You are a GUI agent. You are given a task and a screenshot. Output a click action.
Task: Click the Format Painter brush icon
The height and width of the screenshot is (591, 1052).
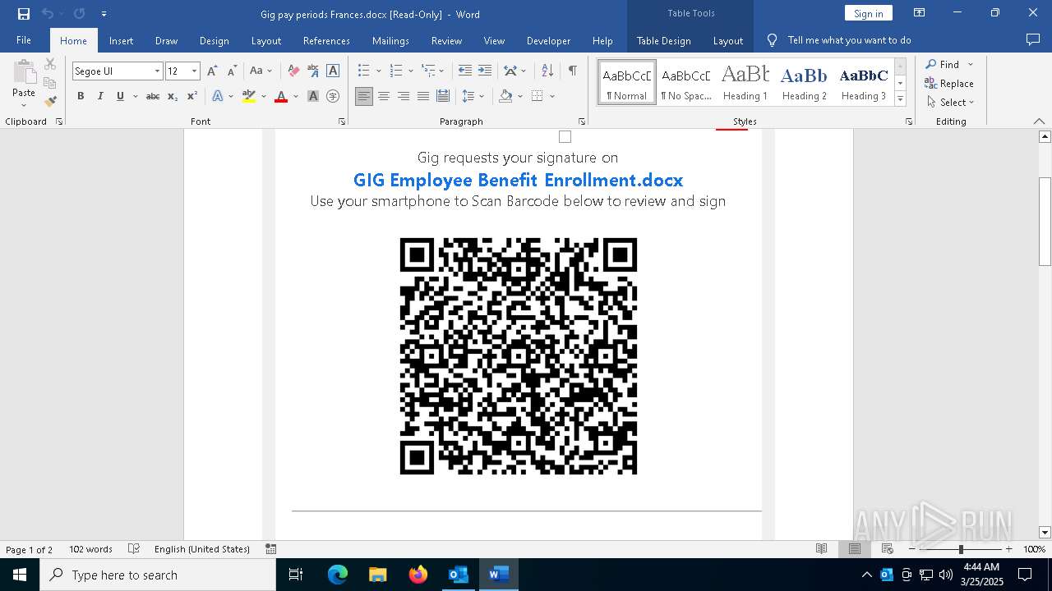(x=50, y=102)
